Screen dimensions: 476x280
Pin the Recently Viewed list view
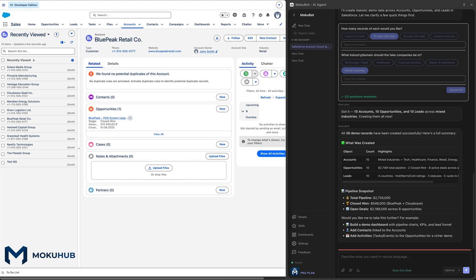click(57, 34)
